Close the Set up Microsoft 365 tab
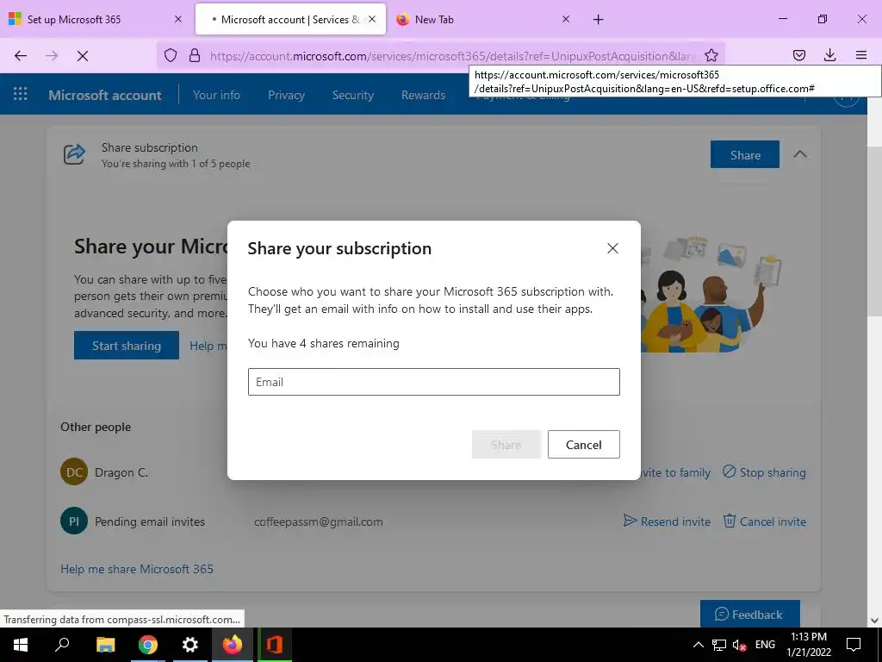 pyautogui.click(x=177, y=19)
